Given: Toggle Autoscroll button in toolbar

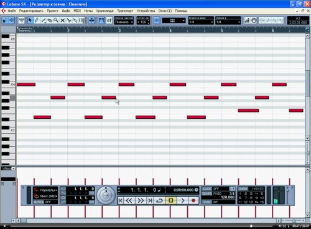Looking at the screenshot, I should [91, 21].
